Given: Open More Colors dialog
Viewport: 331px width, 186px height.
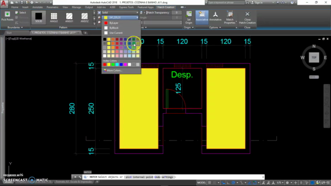Looking at the screenshot, I should (x=121, y=70).
